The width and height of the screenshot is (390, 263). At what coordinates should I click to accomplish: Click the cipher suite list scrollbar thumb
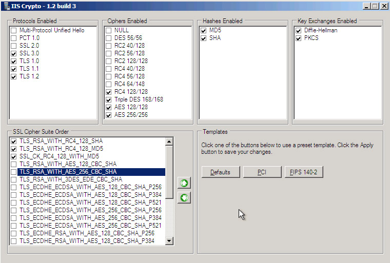point(169,172)
